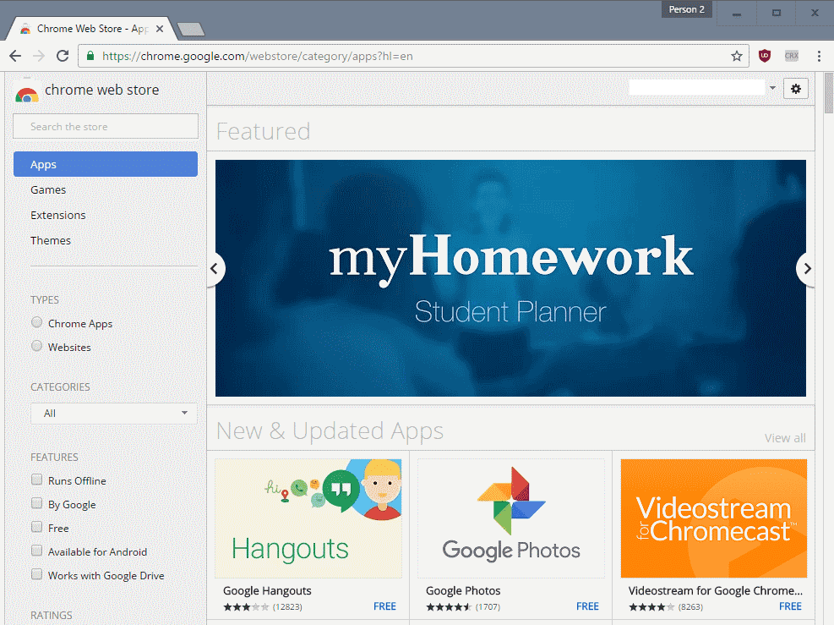Screen dimensions: 834x625
Task: Open the Google Photos title link
Action: [x=463, y=590]
